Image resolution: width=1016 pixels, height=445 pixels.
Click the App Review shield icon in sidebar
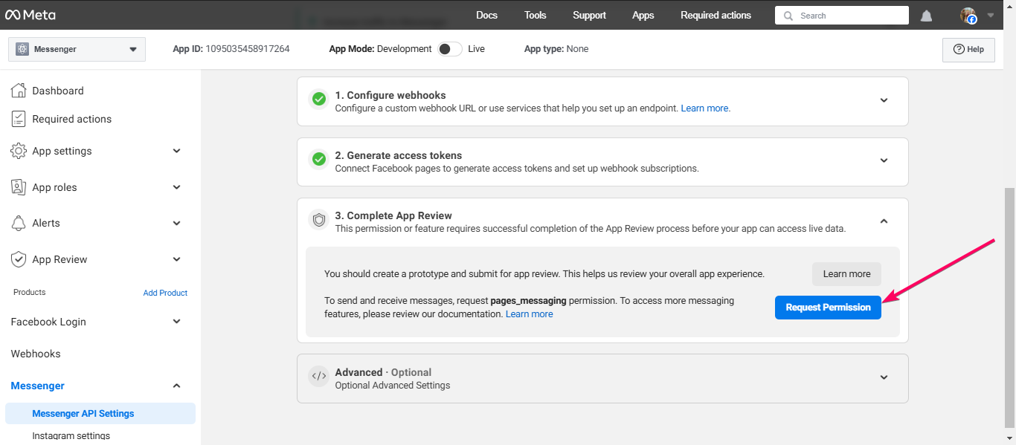pos(19,259)
